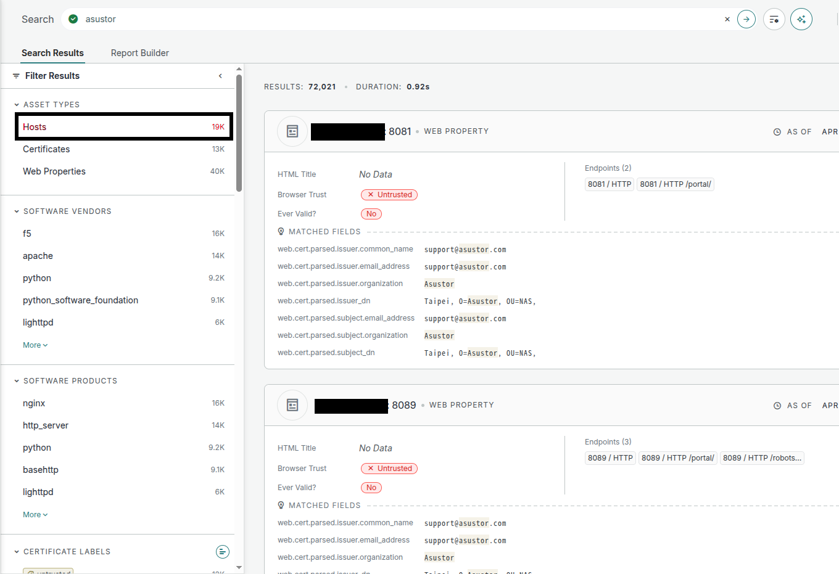
Task: Click in the asustor search field
Action: tap(370, 19)
